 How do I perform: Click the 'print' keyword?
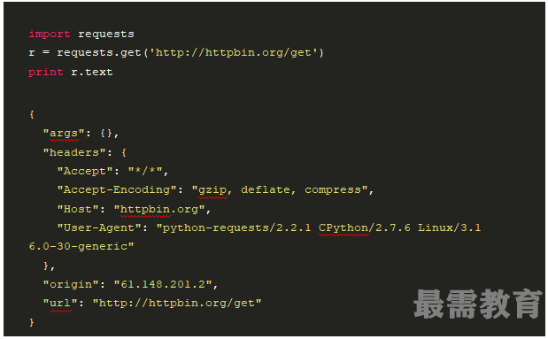click(x=46, y=73)
